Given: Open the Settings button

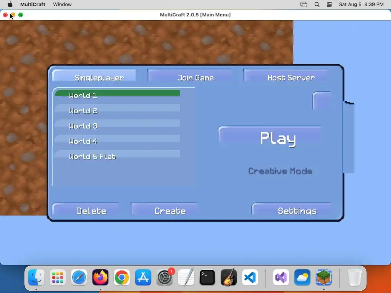Looking at the screenshot, I should pos(291,209).
